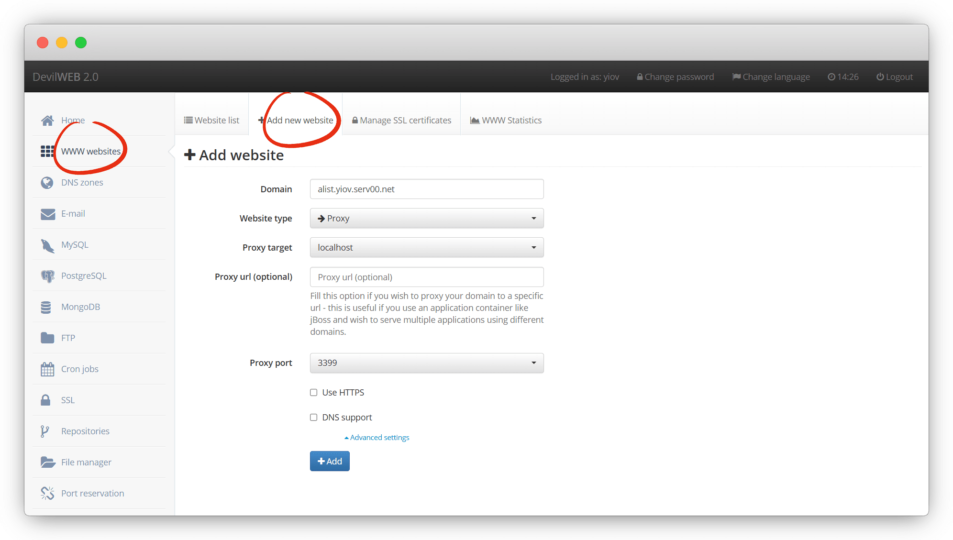This screenshot has height=540, width=953.
Task: Open the Proxy target localhost dropdown
Action: coord(426,248)
